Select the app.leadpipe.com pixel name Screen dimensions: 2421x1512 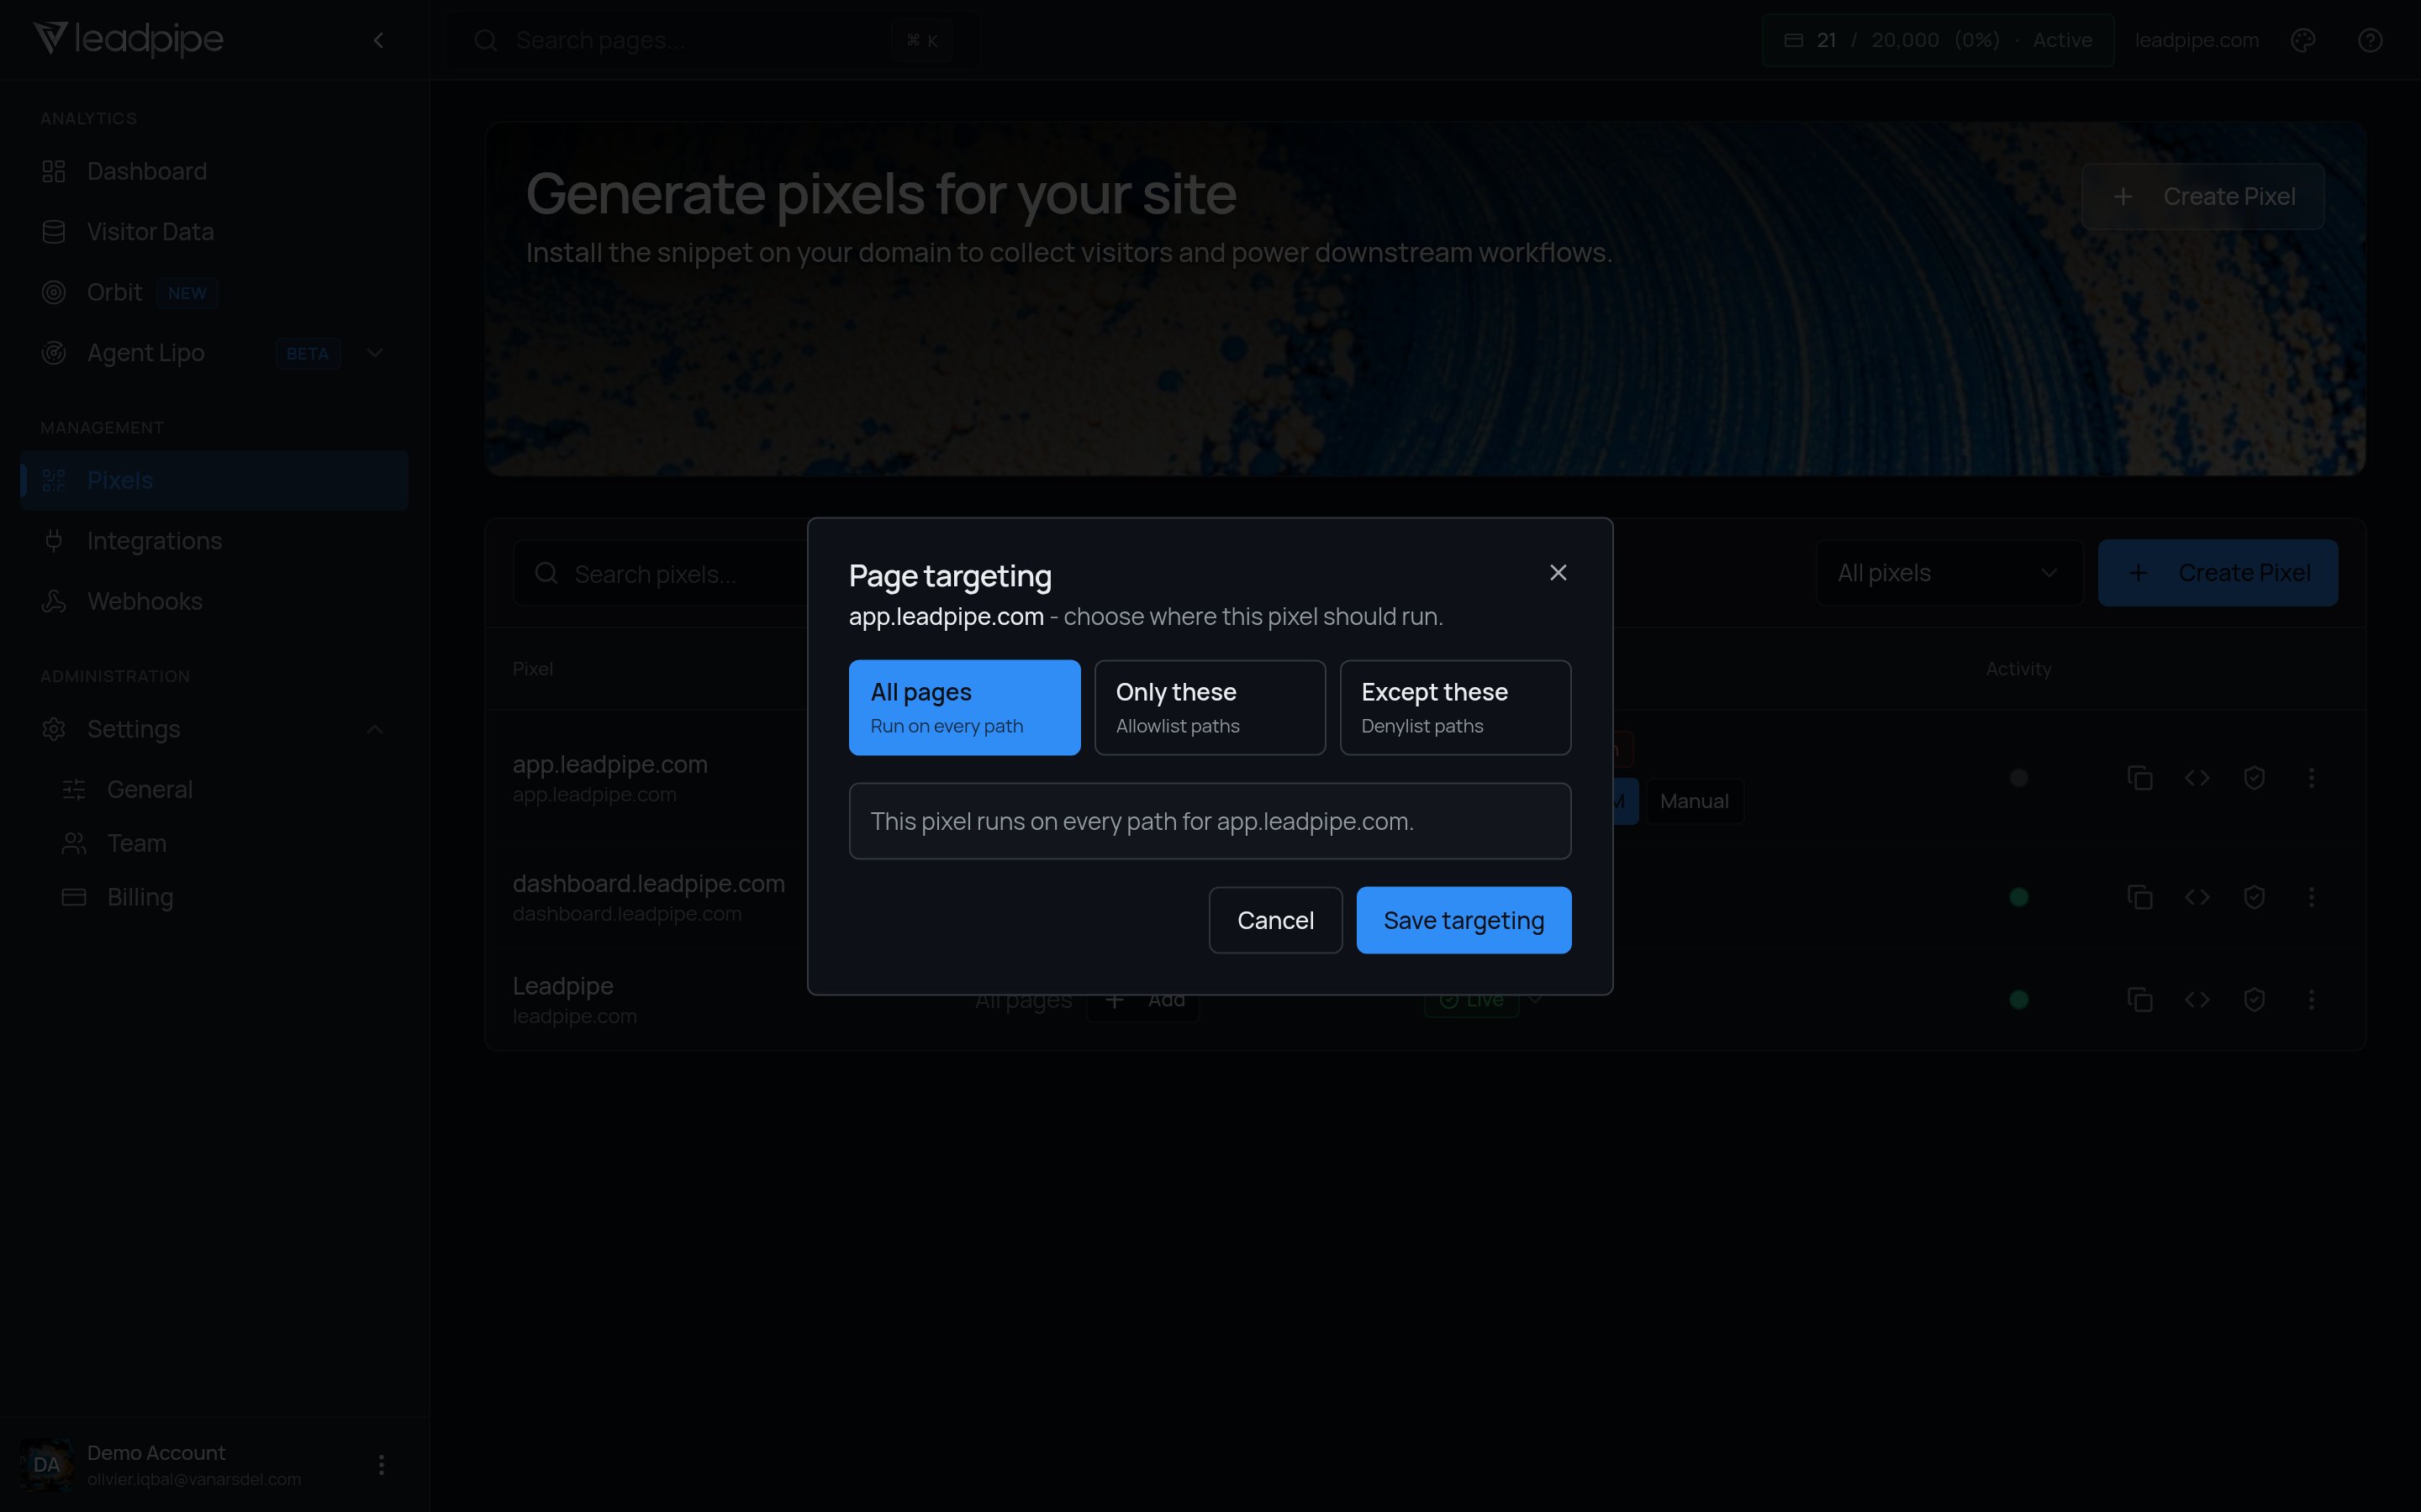click(609, 764)
